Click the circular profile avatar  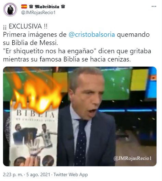point(10,10)
